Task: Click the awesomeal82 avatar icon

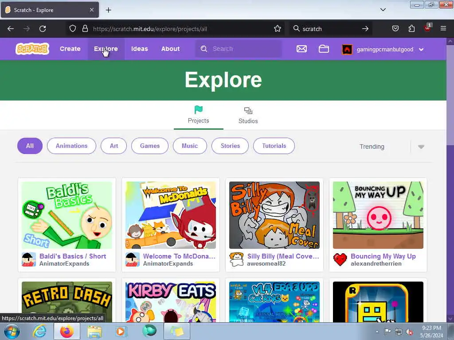Action: click(x=236, y=259)
